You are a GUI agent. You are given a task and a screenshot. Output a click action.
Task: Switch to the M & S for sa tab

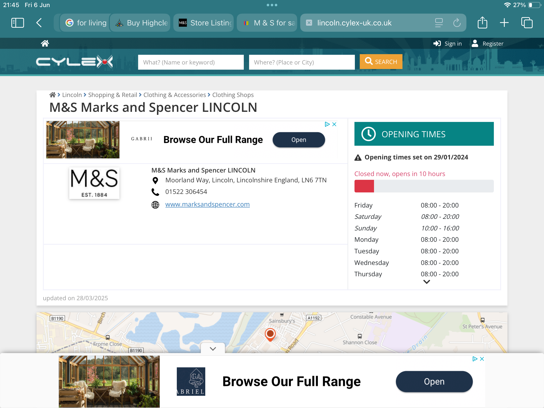[x=267, y=23]
